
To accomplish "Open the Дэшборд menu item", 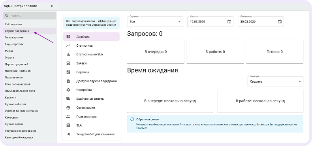I will [91, 37].
